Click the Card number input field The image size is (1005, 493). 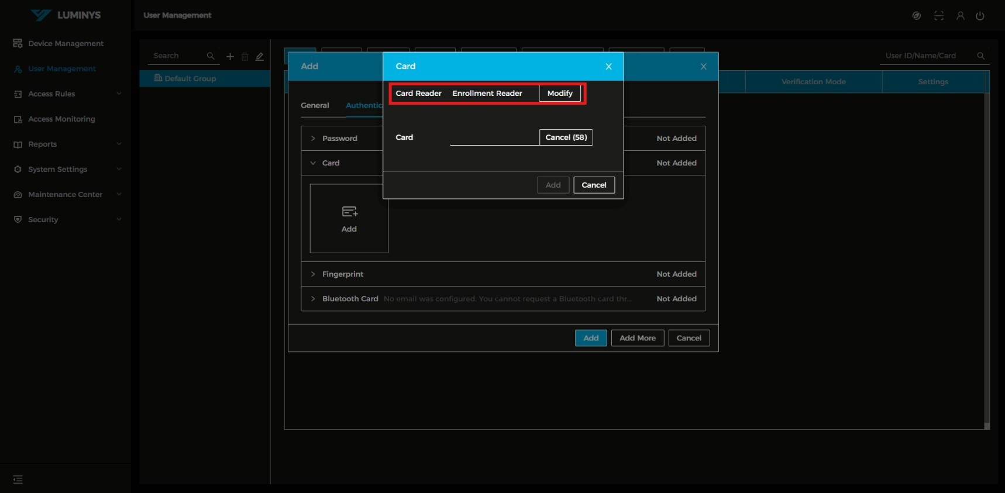pos(494,137)
